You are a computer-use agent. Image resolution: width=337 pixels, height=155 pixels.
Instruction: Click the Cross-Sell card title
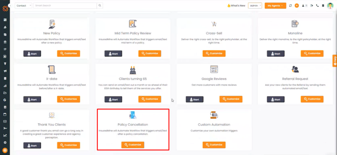coord(214,33)
